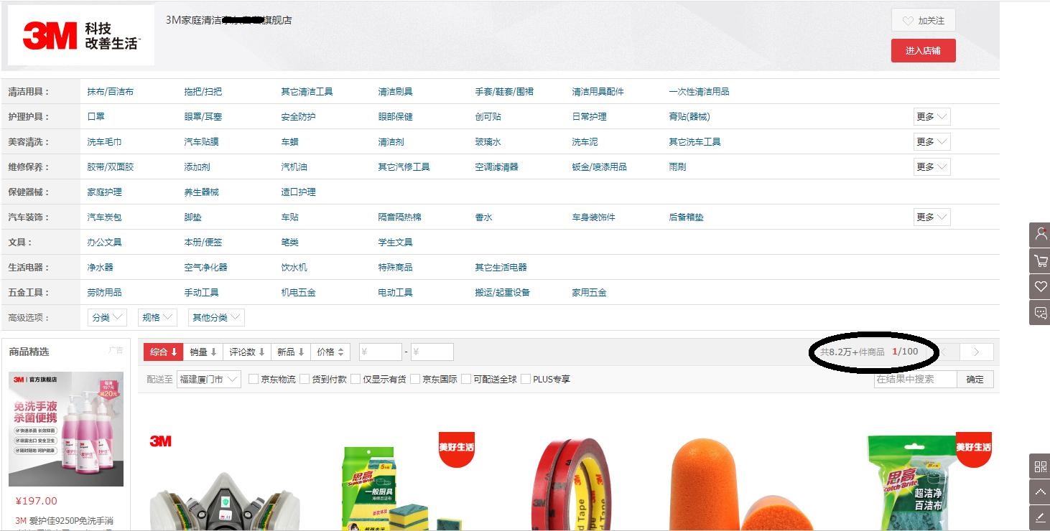Open the 福建厦门市 delivery location dropdown

click(208, 379)
